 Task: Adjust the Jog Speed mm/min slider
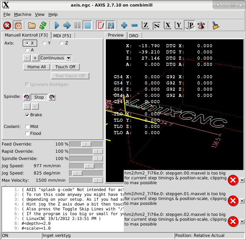pyautogui.click(x=86, y=166)
